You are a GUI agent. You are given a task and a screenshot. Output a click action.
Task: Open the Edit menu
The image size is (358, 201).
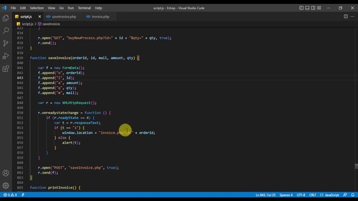pos(22,8)
